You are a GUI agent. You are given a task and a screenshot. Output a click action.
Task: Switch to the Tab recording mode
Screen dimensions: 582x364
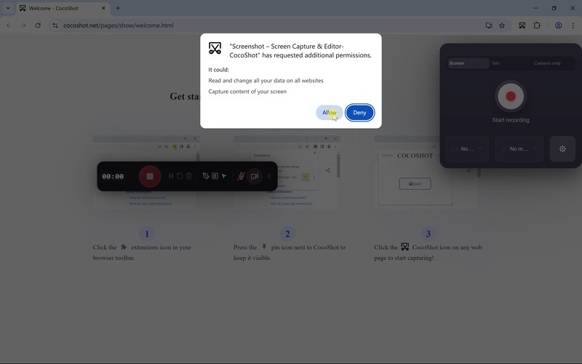click(495, 63)
